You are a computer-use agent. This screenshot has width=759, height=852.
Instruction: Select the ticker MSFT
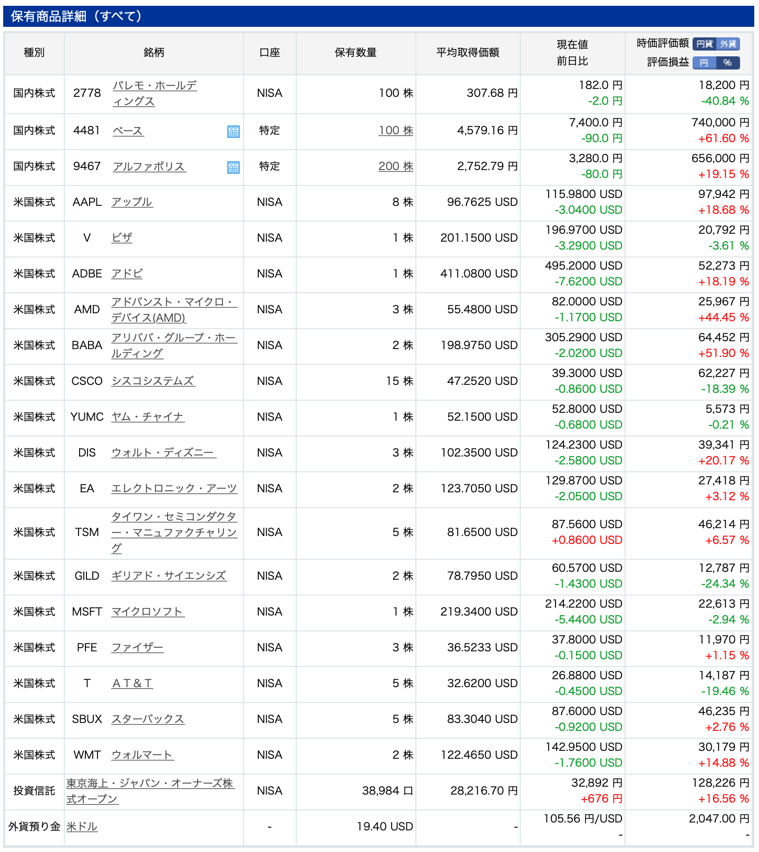87,612
